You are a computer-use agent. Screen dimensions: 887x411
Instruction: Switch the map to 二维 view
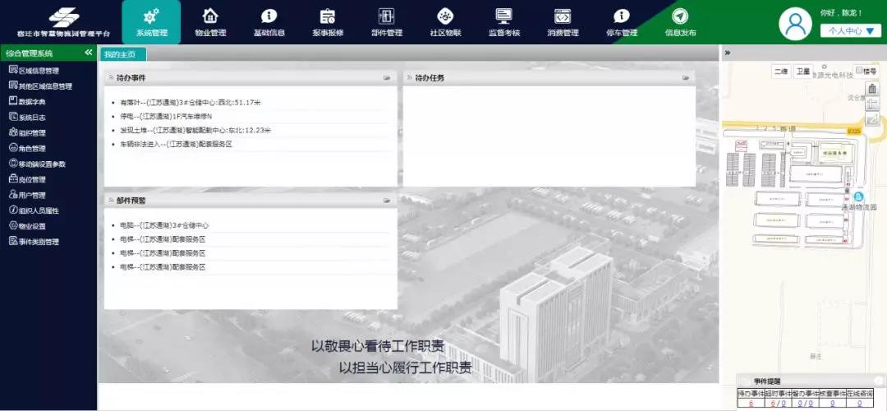click(780, 72)
